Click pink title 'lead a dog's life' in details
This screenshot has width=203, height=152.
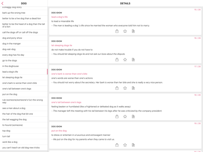(x=60, y=17)
